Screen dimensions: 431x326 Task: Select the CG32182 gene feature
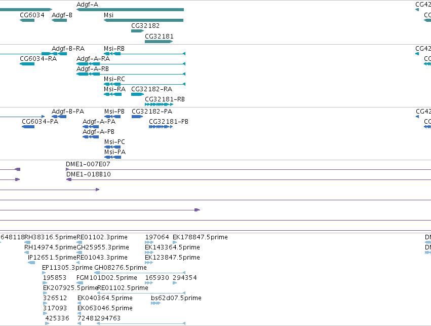(x=137, y=31)
